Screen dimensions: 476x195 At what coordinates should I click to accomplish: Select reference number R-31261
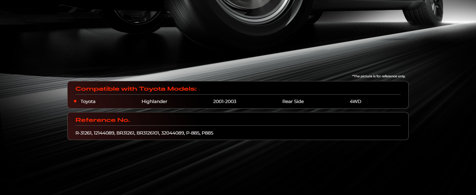(83, 133)
